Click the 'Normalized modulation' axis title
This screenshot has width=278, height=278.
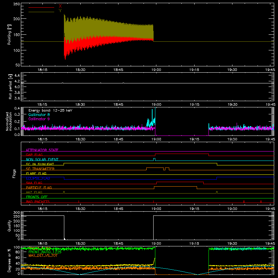tap(9, 121)
